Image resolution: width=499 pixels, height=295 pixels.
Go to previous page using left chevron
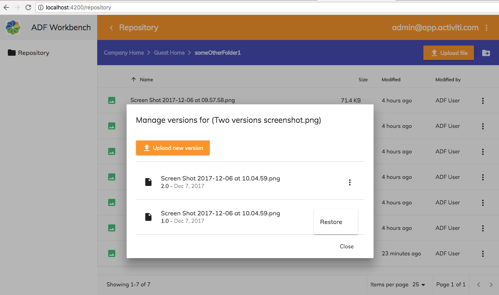[x=479, y=285]
